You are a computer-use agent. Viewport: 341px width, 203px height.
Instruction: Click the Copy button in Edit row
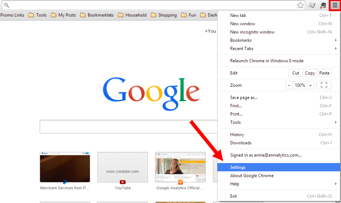(x=310, y=73)
